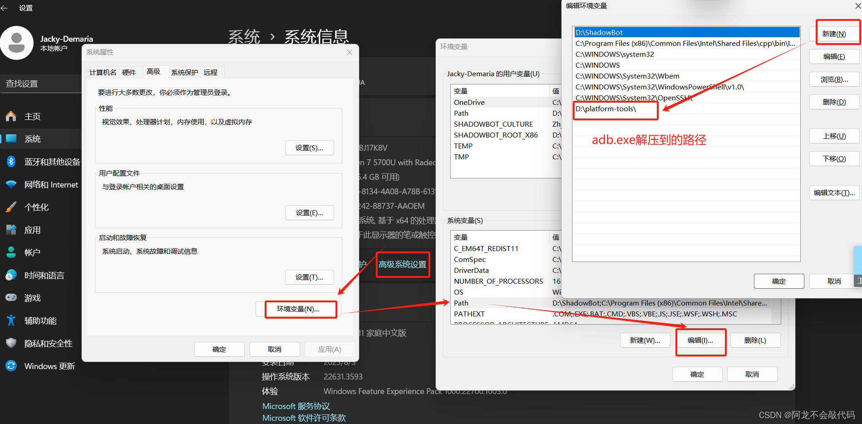Click 编辑(E) in Edit environment variable dialog
The image size is (862, 424).
834,57
